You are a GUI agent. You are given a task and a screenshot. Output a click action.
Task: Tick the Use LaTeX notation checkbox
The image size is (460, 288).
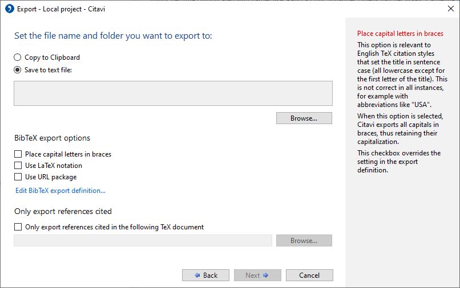click(x=18, y=166)
